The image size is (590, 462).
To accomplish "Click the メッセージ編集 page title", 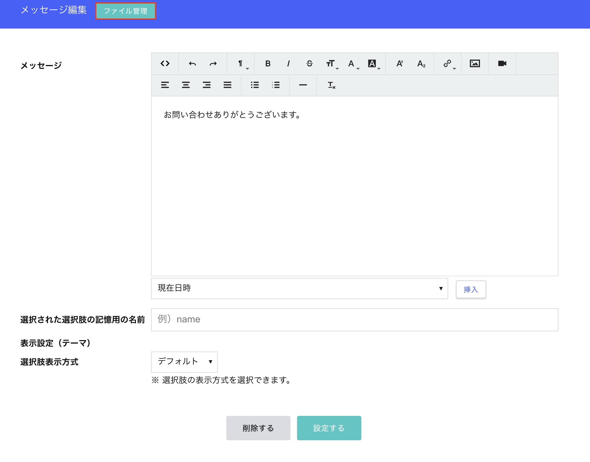I will (x=54, y=10).
